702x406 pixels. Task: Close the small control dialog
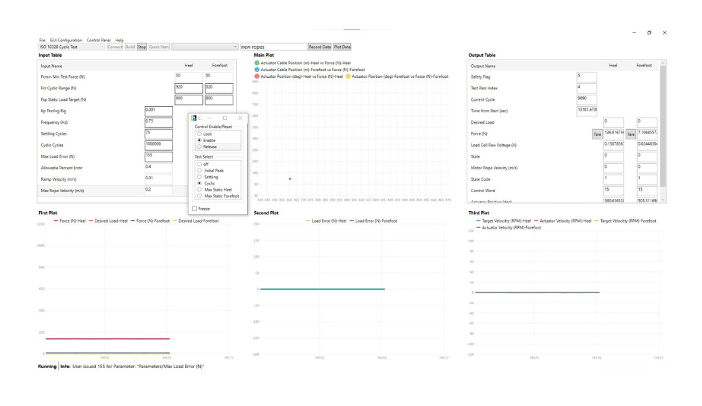pyautogui.click(x=240, y=118)
